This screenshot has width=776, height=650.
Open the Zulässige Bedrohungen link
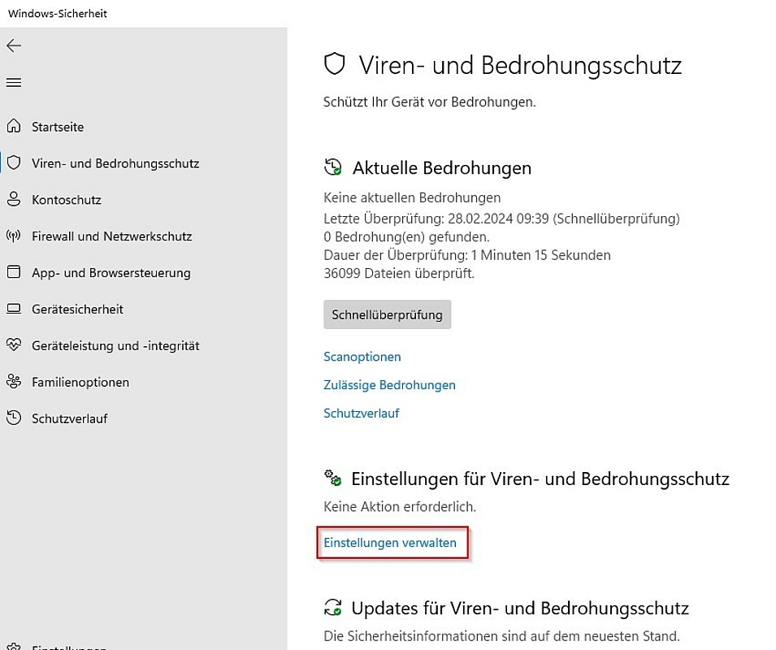pyautogui.click(x=389, y=385)
